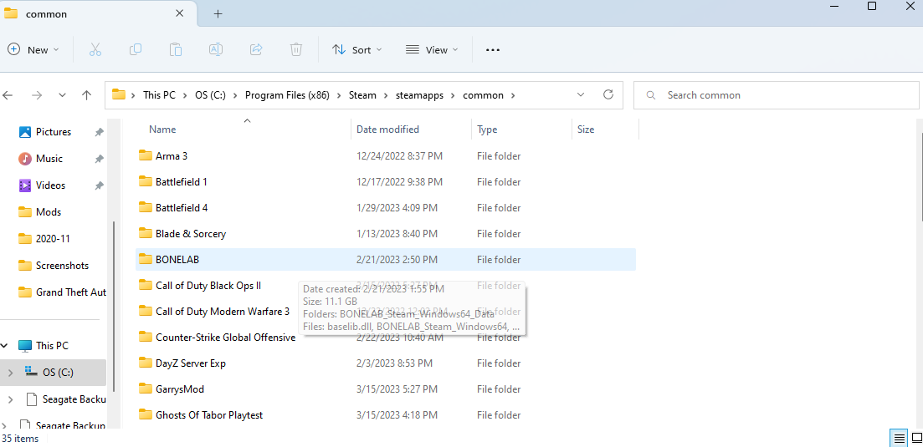The image size is (923, 447).
Task: Click the Paste clipboard icon
Action: point(176,50)
